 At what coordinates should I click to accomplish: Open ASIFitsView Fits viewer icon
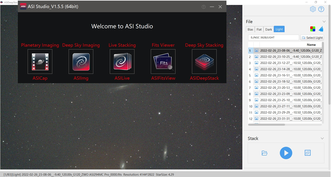click(163, 61)
